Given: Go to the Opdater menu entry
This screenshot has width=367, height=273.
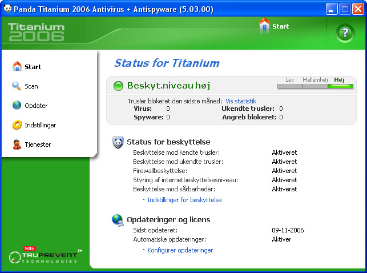Looking at the screenshot, I should point(36,106).
